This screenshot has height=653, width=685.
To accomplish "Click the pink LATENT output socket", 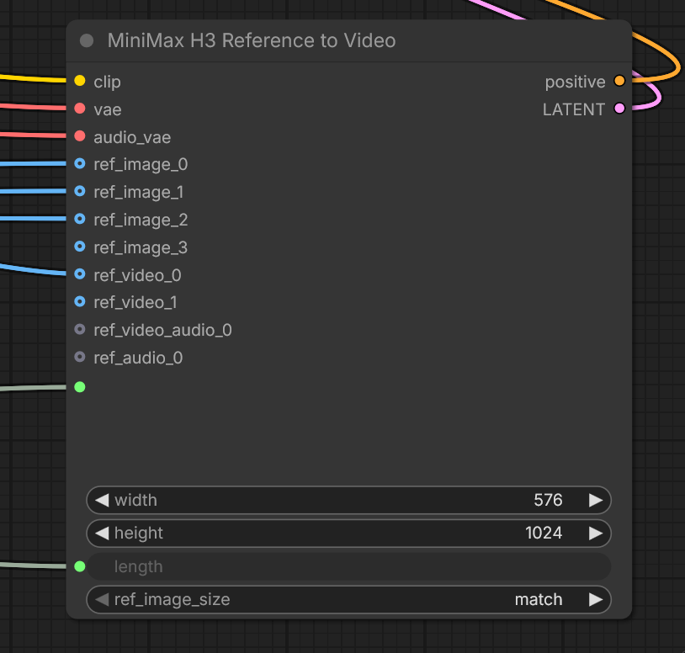I will pos(619,109).
